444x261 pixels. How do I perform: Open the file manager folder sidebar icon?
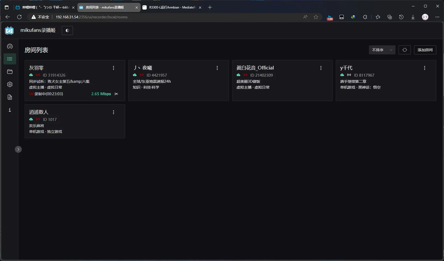click(x=10, y=72)
